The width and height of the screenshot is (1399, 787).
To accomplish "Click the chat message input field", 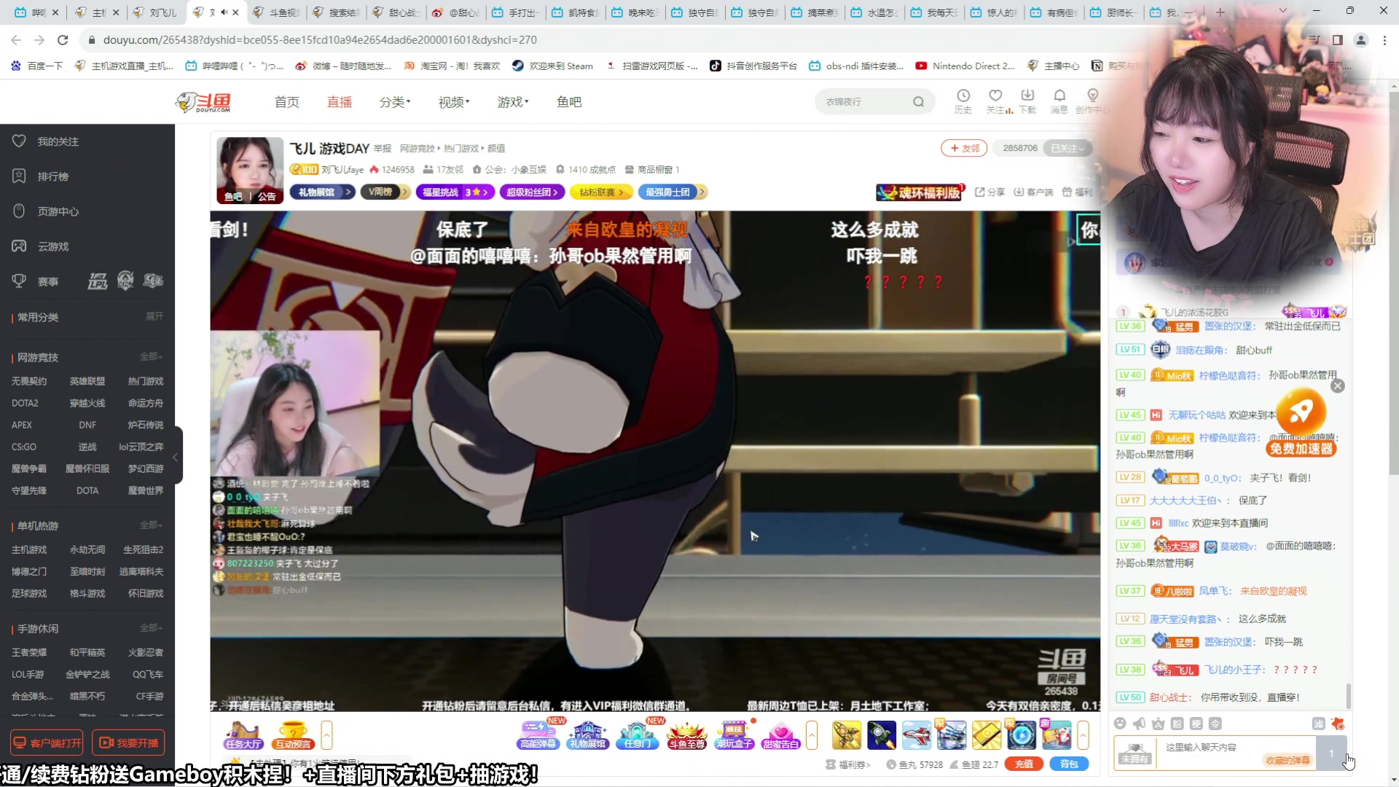I will click(1231, 748).
